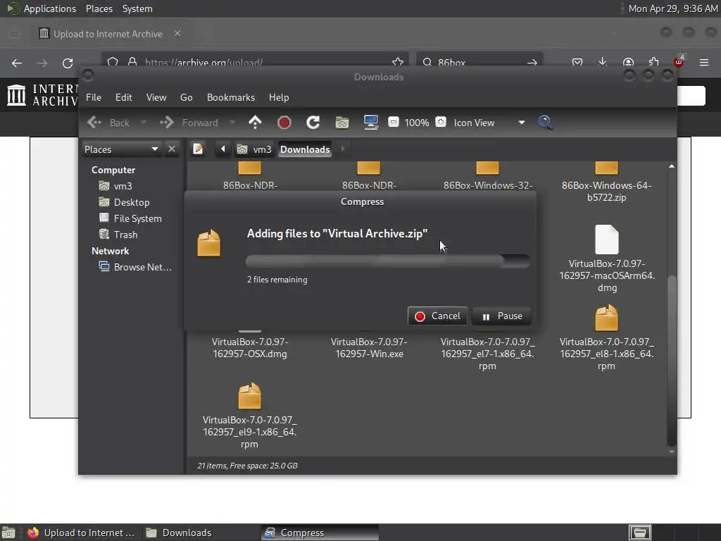The width and height of the screenshot is (721, 541).
Task: Open File System in the sidebar
Action: [137, 218]
